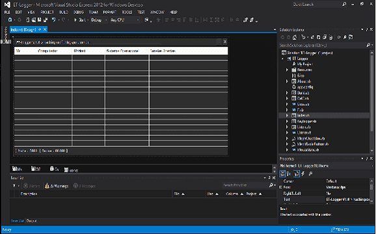Viewport: 376px width, 234px height.
Task: Expand the Index.vb node
Action: coord(287,116)
